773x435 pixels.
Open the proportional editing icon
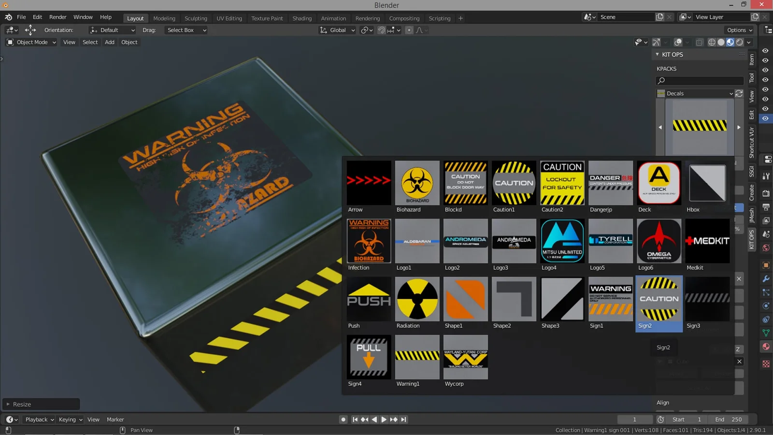click(x=409, y=30)
